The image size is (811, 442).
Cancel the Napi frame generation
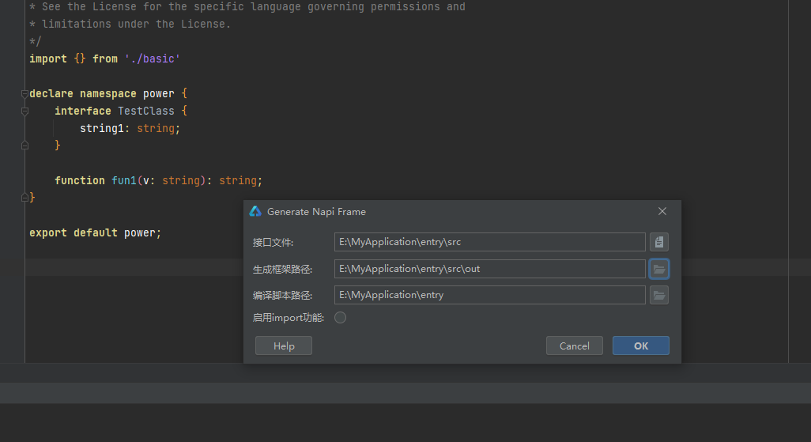tap(574, 346)
